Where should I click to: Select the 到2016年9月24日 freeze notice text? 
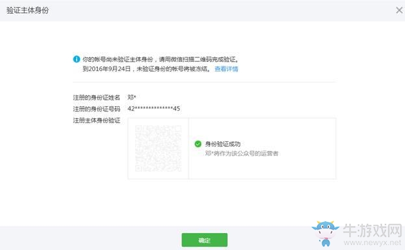pyautogui.click(x=146, y=69)
